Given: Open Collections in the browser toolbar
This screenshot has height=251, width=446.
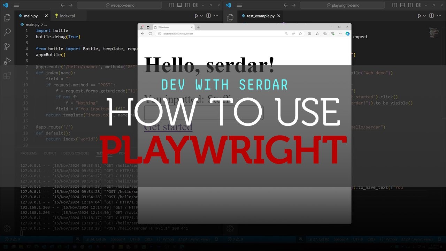Looking at the screenshot, I should pyautogui.click(x=325, y=34).
